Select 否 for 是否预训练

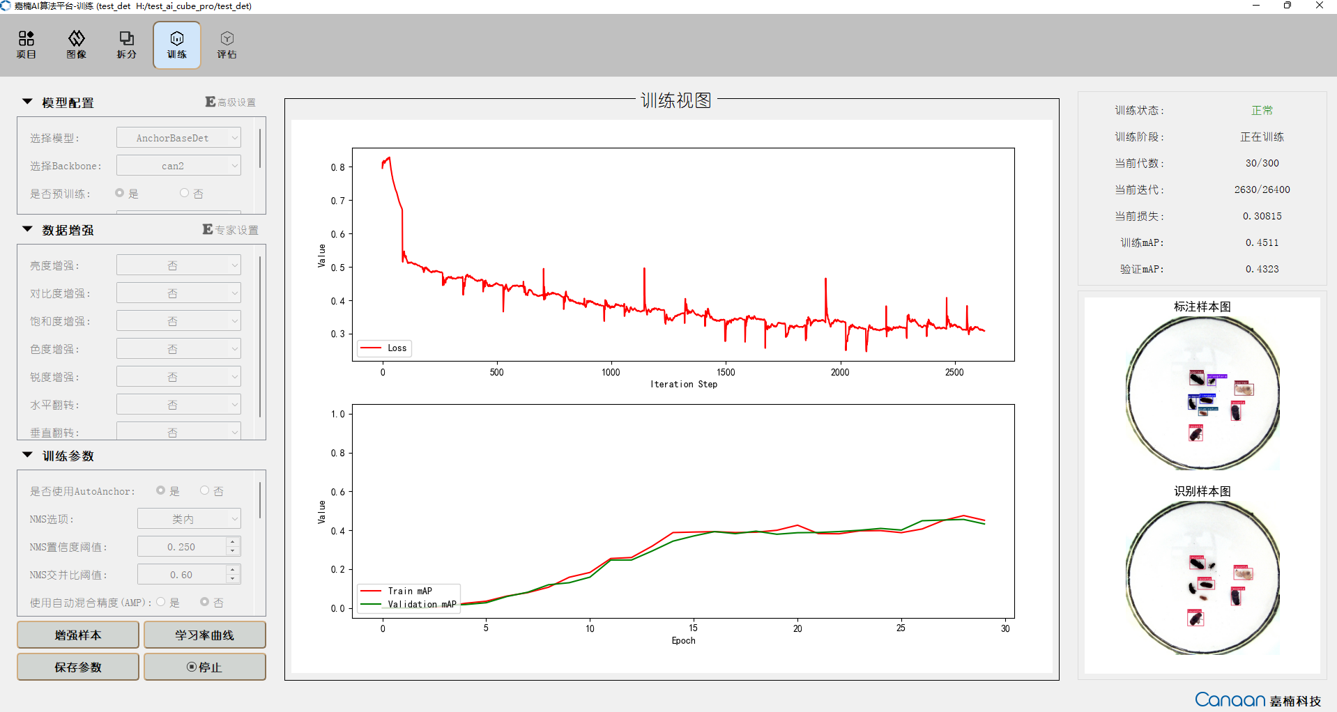184,193
